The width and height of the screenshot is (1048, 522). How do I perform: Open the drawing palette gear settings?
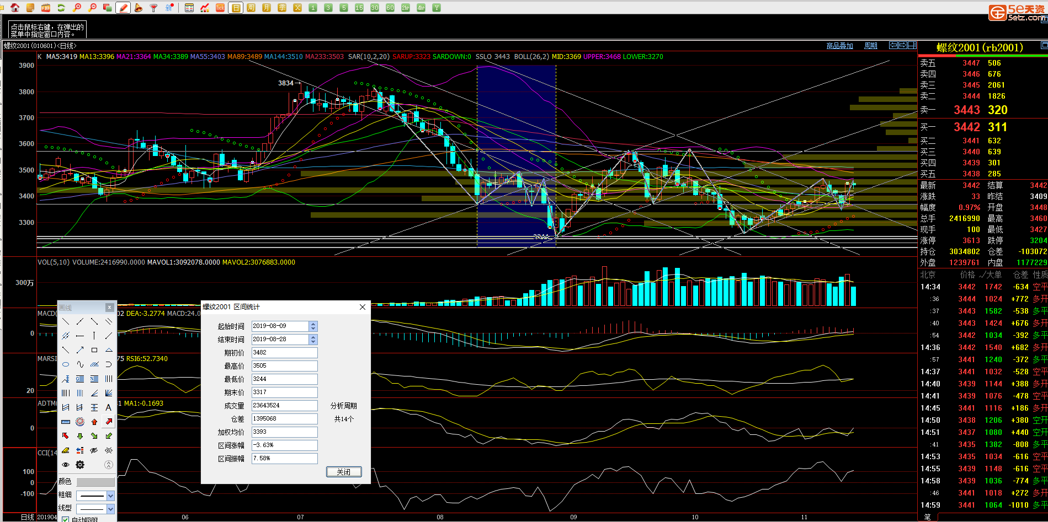[80, 465]
